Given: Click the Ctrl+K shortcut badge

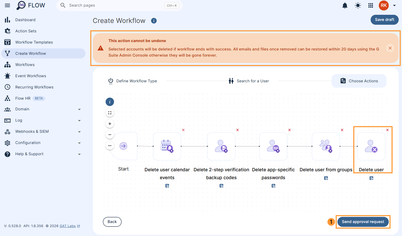Looking at the screenshot, I should 172,5.
